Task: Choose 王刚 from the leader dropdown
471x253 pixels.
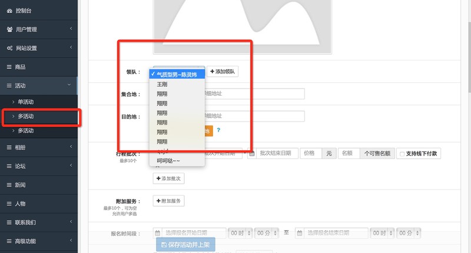Action: pyautogui.click(x=177, y=85)
